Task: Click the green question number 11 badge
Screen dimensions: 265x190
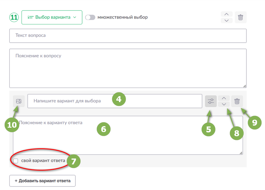Action: 14,17
